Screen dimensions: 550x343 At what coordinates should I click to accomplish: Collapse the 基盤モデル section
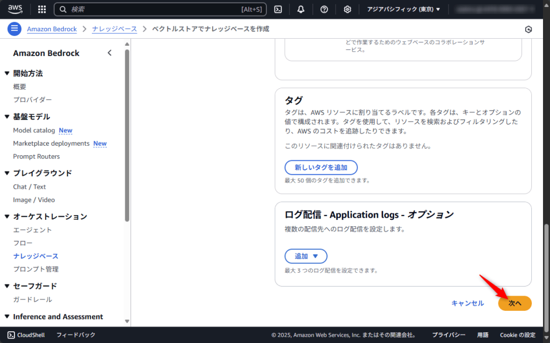pyautogui.click(x=7, y=117)
